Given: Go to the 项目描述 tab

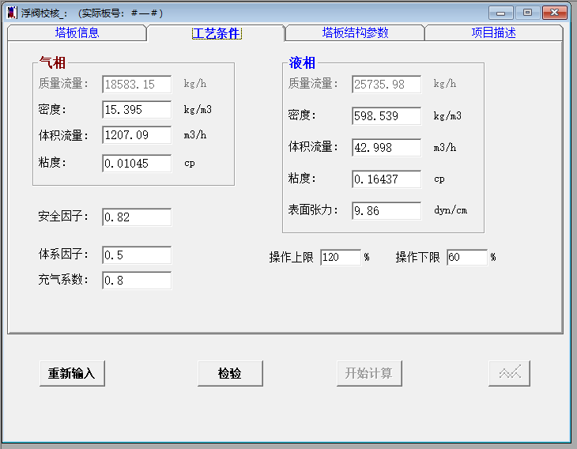Looking at the screenshot, I should click(x=493, y=32).
